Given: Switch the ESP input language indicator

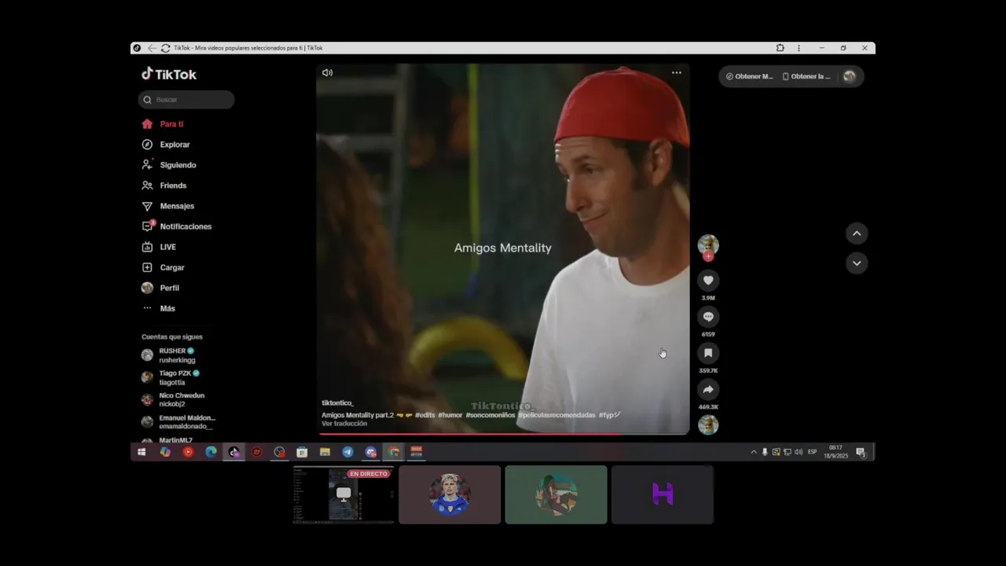Looking at the screenshot, I should click(x=813, y=452).
